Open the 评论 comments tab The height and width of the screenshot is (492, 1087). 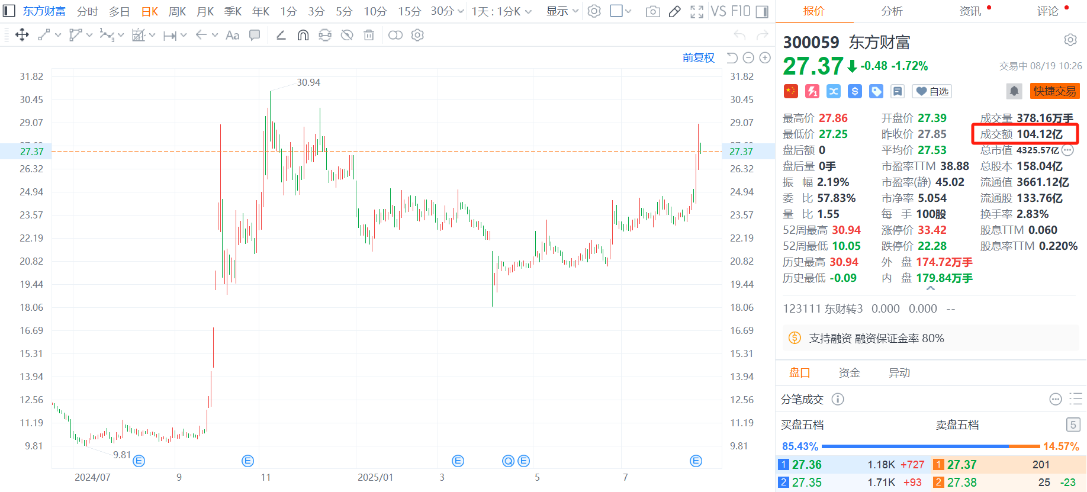pyautogui.click(x=1048, y=11)
